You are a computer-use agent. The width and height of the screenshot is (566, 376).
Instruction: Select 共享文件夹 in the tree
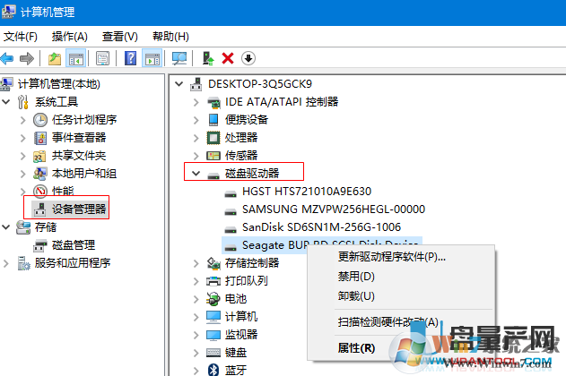(79, 156)
